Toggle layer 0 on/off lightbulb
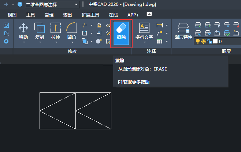The height and width of the screenshot is (152, 241). [x=198, y=41]
